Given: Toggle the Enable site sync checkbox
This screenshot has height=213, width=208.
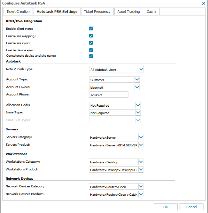Looking at the screenshot, I should click(91, 43).
